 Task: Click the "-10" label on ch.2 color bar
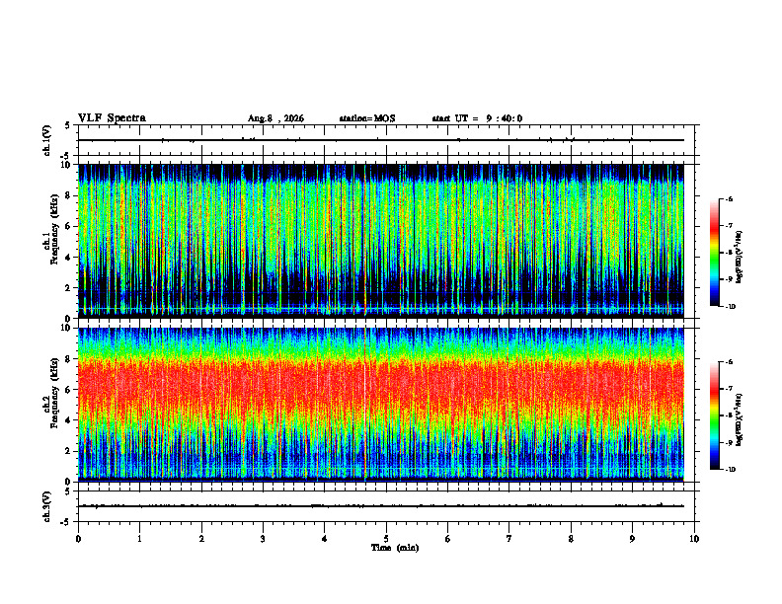(x=731, y=470)
